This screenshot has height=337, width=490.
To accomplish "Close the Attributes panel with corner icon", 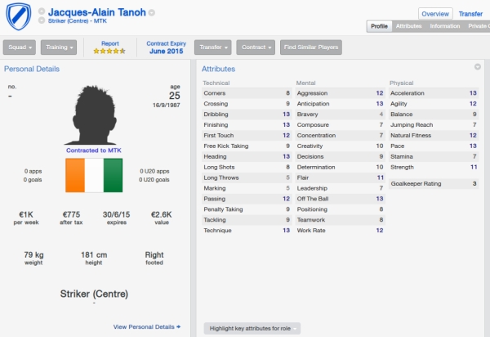I will pos(477,67).
